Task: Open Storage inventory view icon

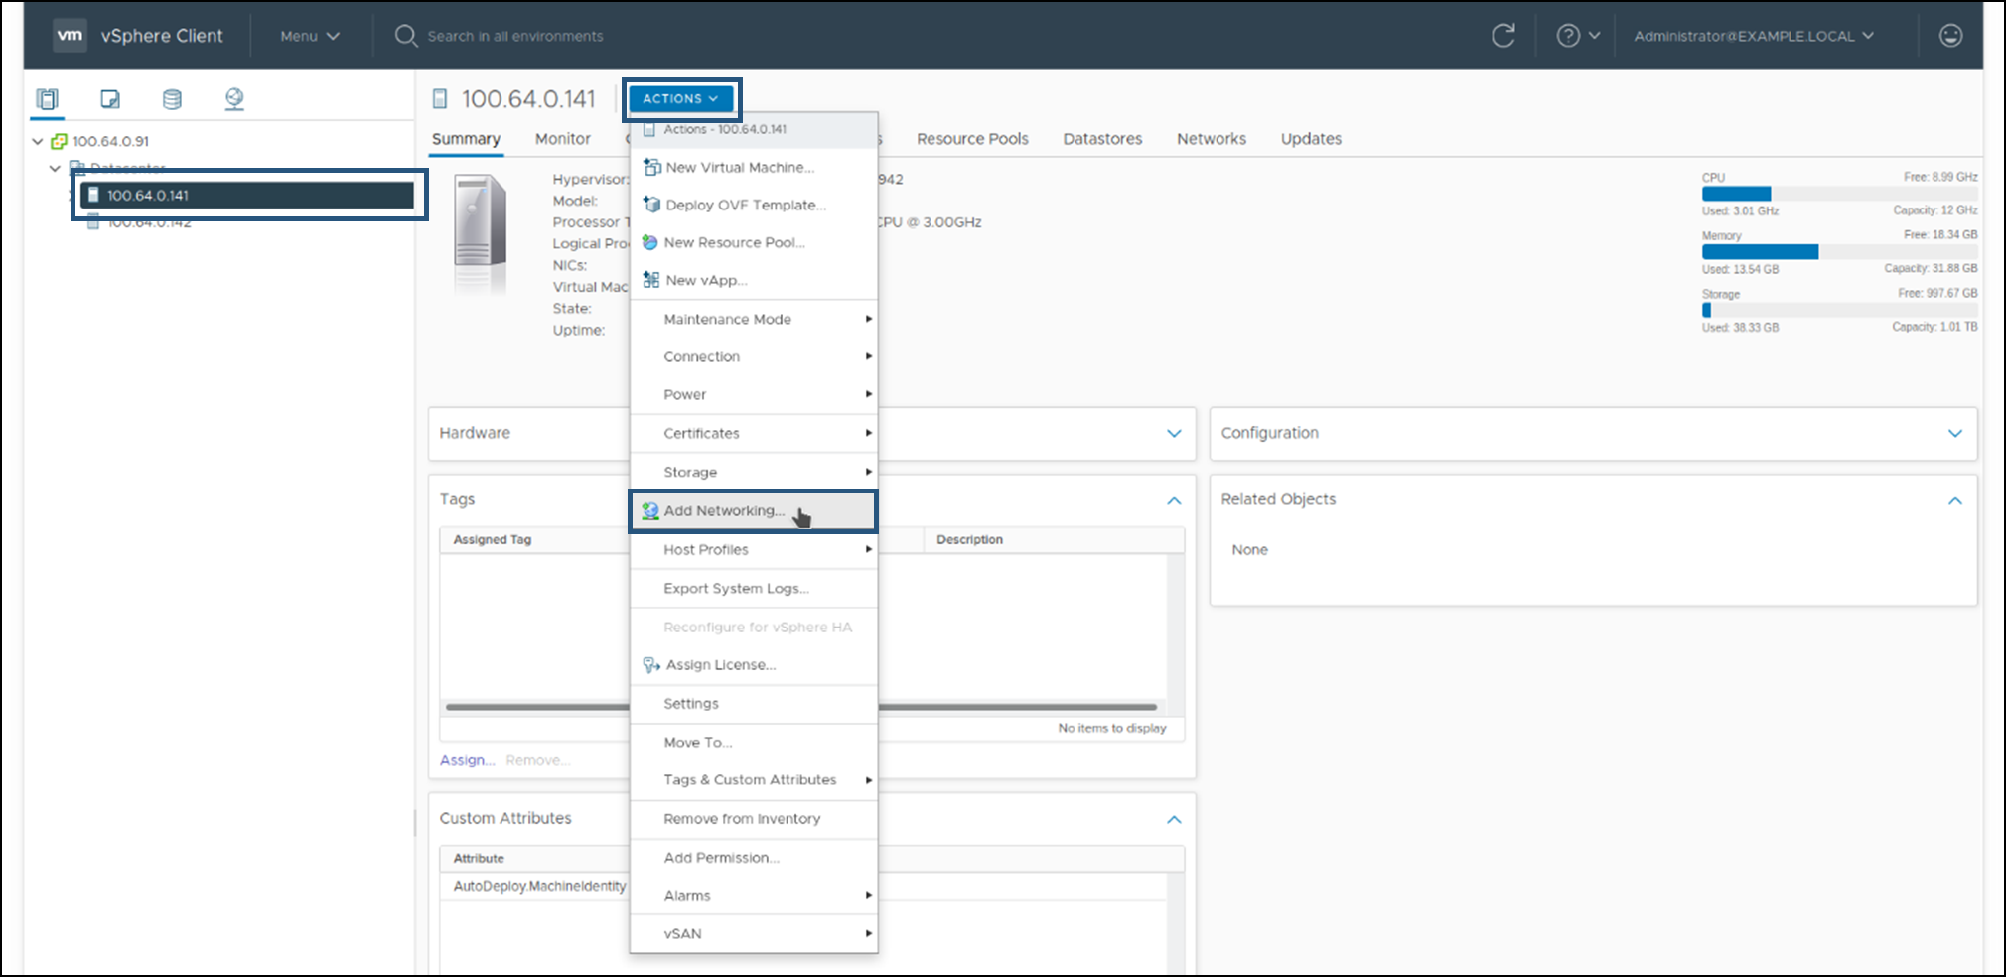Action: coord(172,99)
